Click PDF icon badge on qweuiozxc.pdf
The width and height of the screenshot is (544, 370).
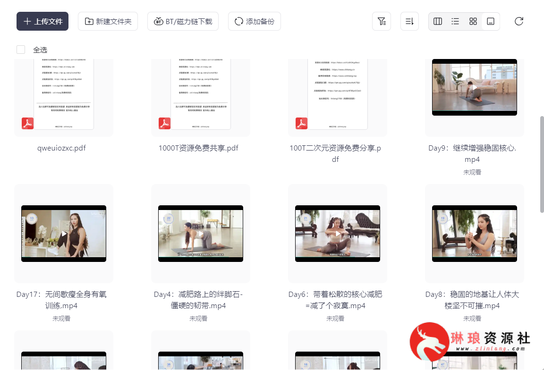point(28,124)
